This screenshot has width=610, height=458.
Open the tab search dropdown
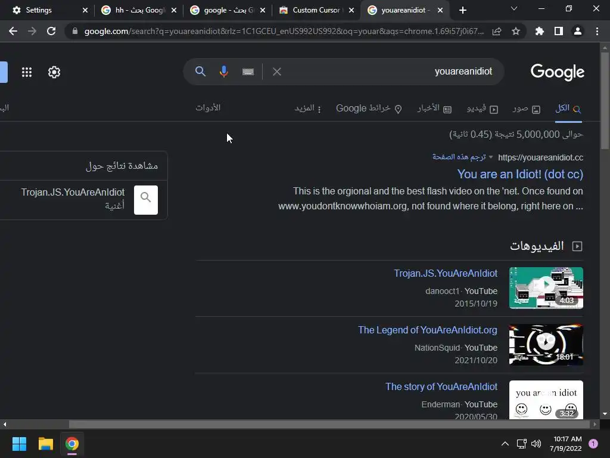click(x=514, y=8)
